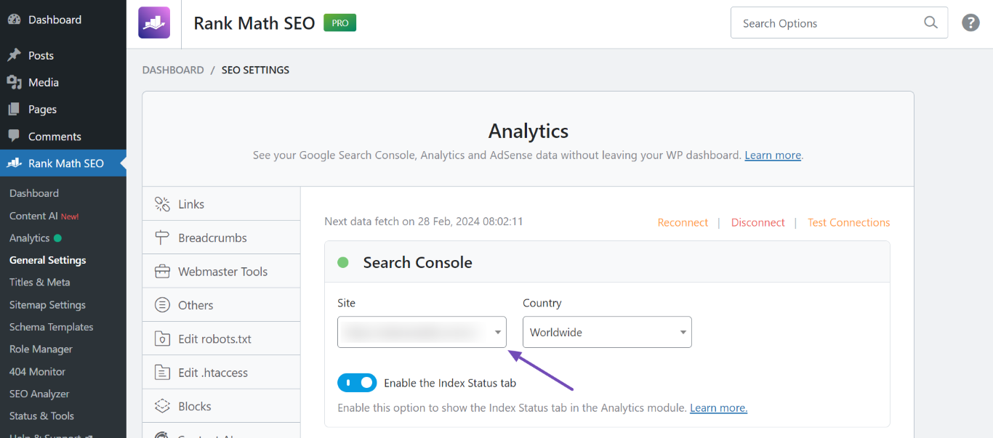Click the Rank Math logo icon
993x438 pixels.
click(x=154, y=23)
